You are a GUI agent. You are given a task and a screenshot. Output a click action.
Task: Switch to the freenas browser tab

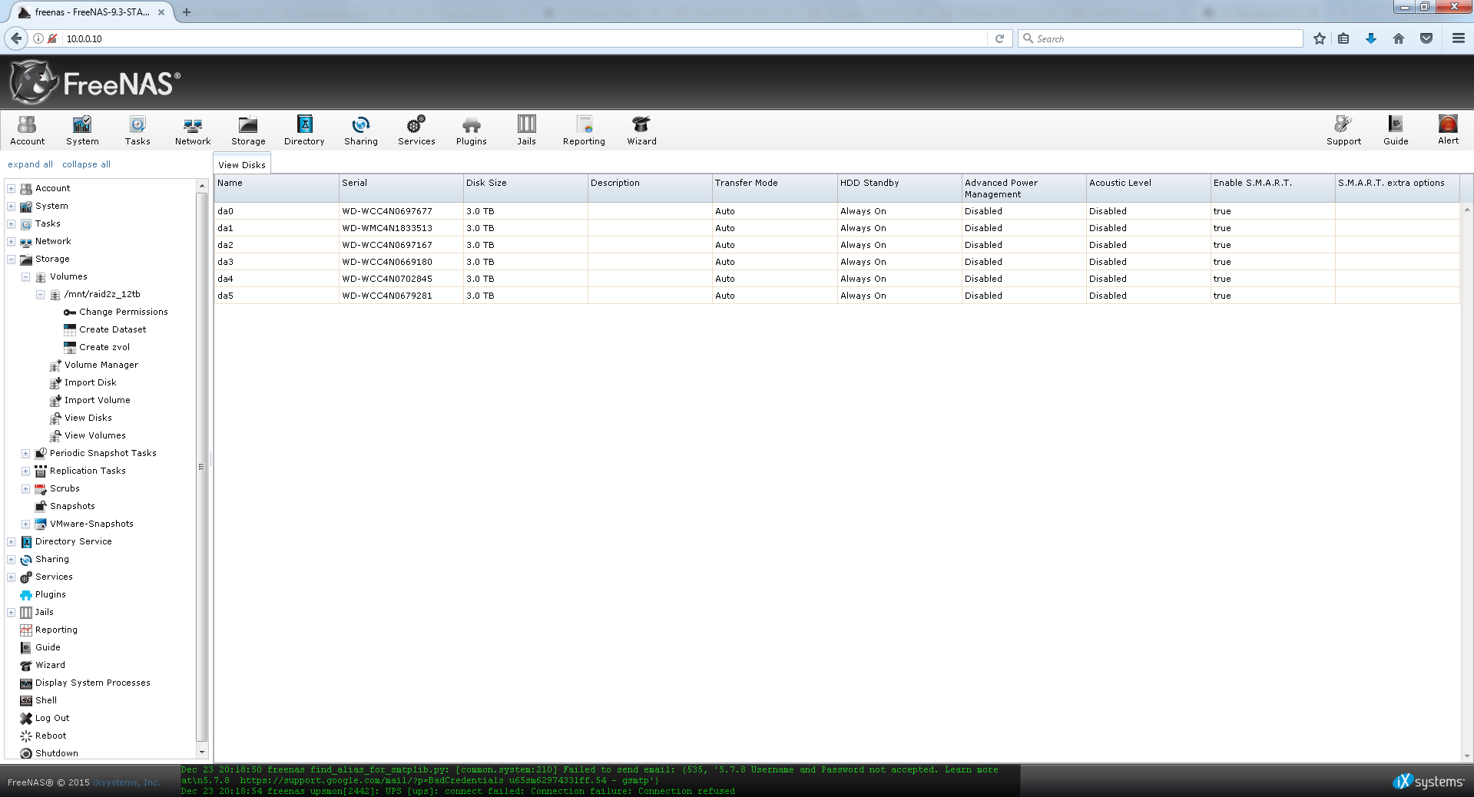[x=93, y=12]
